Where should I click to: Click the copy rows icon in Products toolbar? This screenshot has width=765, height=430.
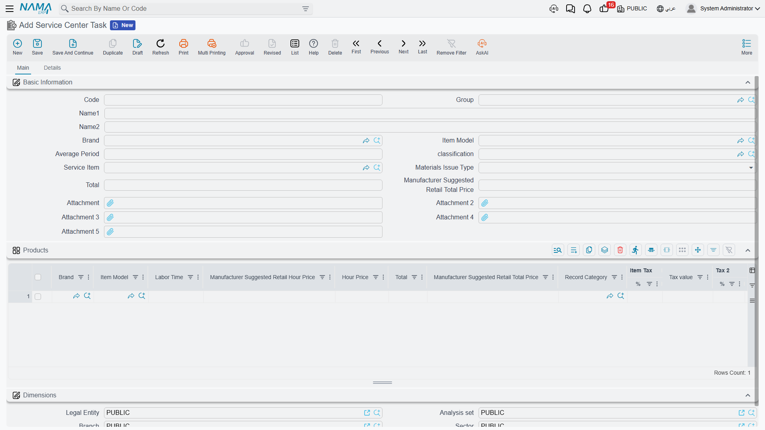pos(589,250)
